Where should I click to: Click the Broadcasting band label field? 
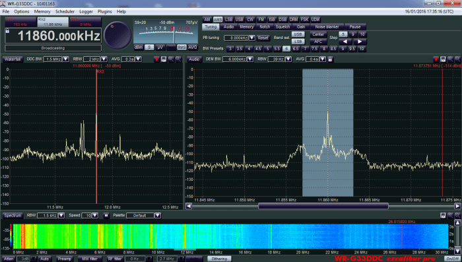(x=53, y=48)
